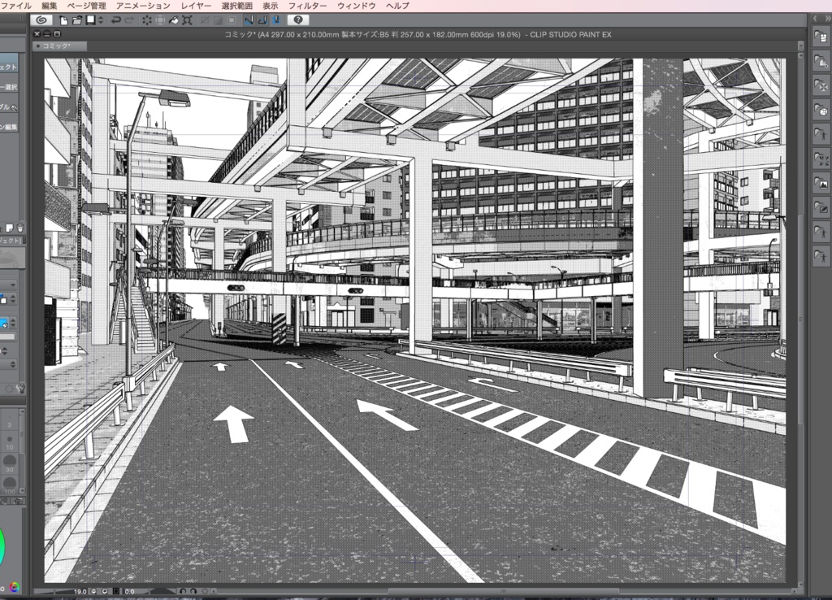Expand the dropdown in the Tool Property panel
This screenshot has width=832, height=600.
(12, 283)
